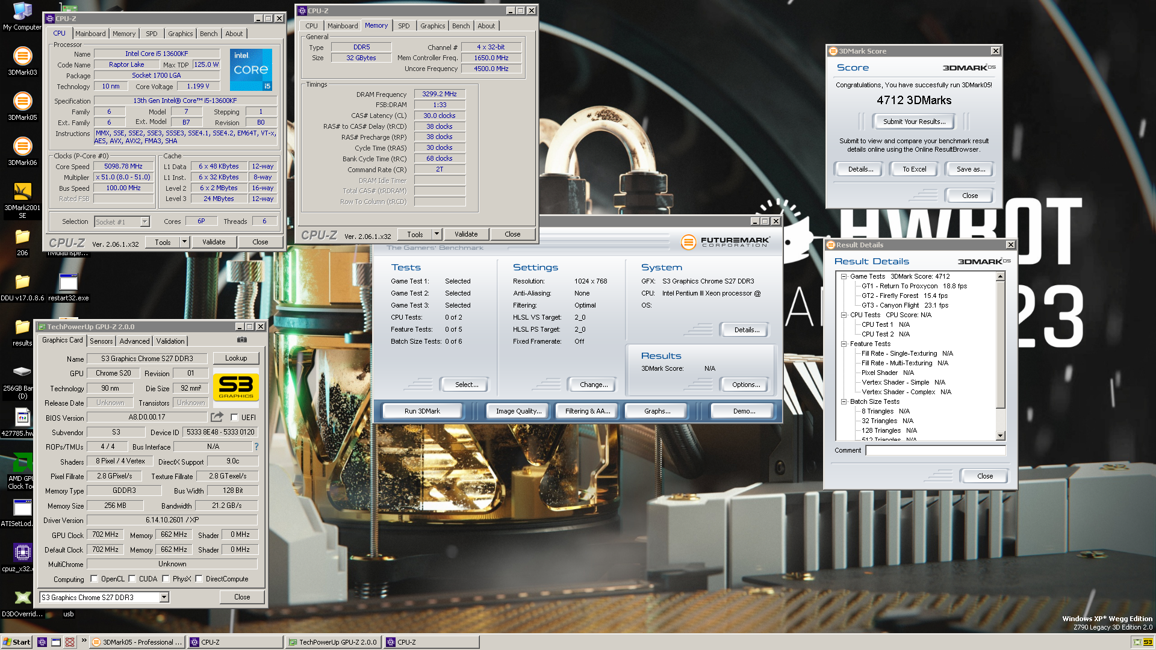Click scroll-up arrow in Result Details list
The height and width of the screenshot is (650, 1156).
(1001, 276)
